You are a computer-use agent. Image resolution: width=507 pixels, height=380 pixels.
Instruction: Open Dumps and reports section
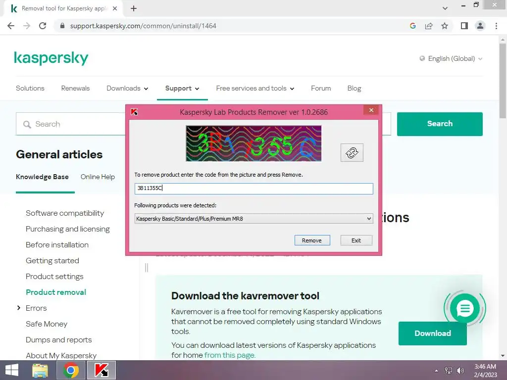pyautogui.click(x=58, y=340)
